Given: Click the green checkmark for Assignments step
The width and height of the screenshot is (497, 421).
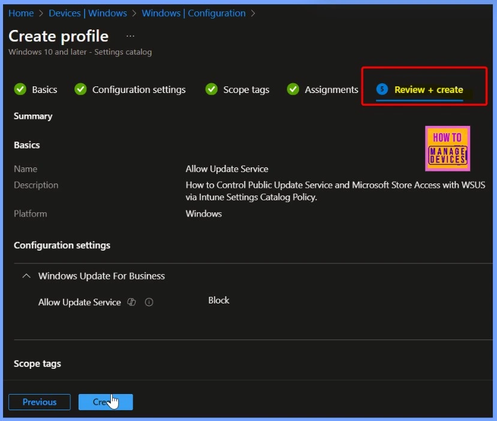Looking at the screenshot, I should 293,89.
